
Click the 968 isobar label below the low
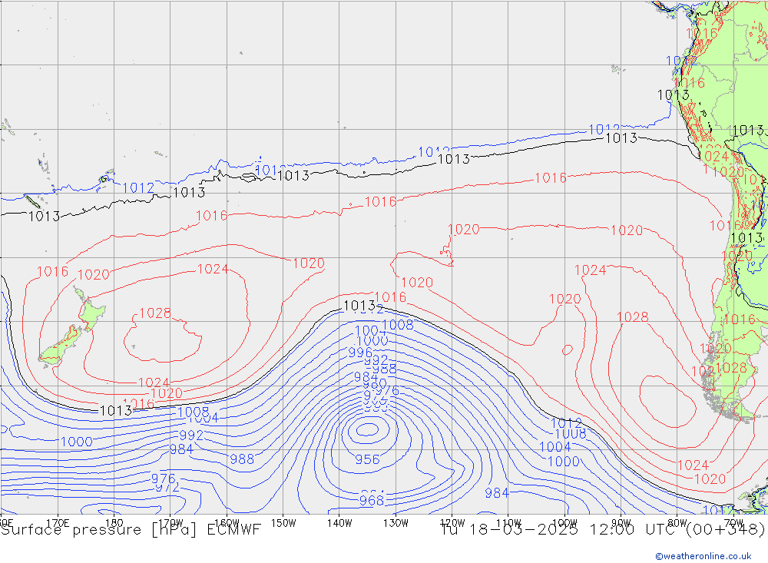click(x=372, y=501)
